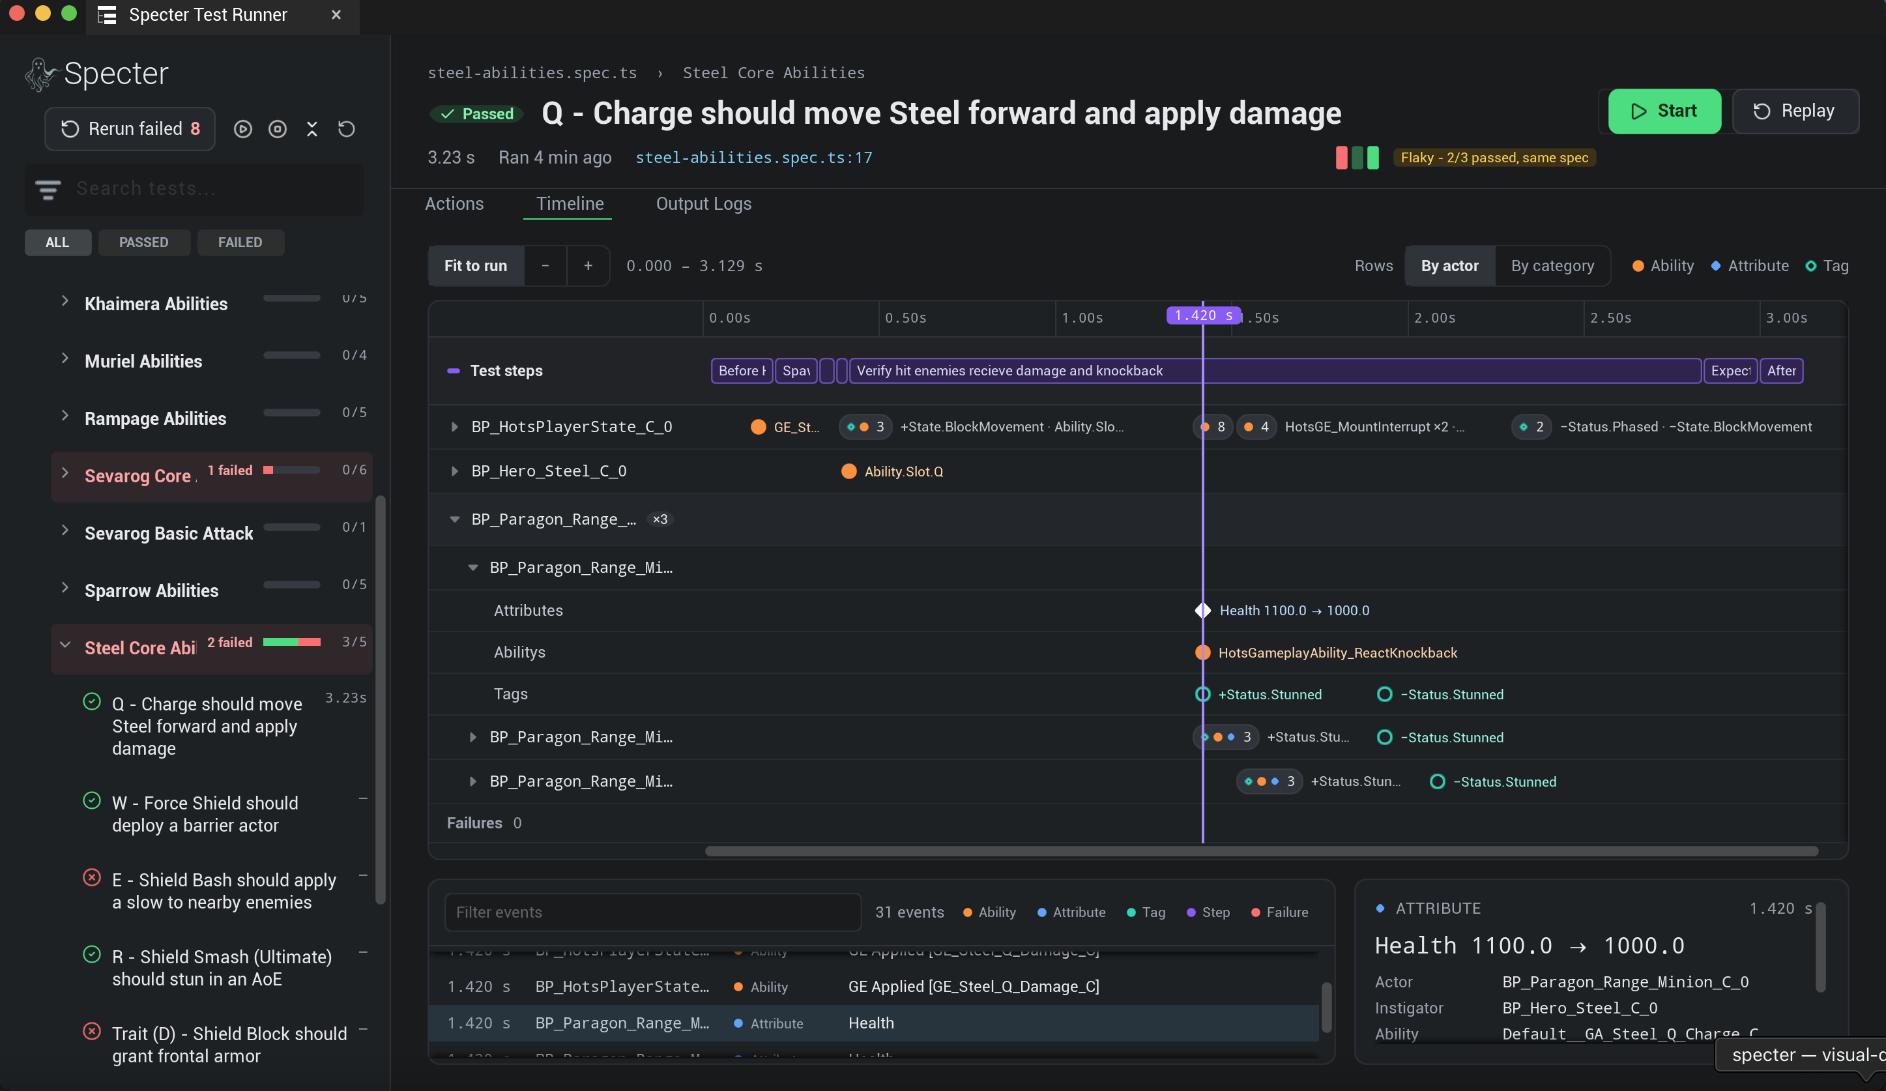Click the stop tests icon in sidebar toolbar
This screenshot has width=1886, height=1091.
(x=277, y=128)
